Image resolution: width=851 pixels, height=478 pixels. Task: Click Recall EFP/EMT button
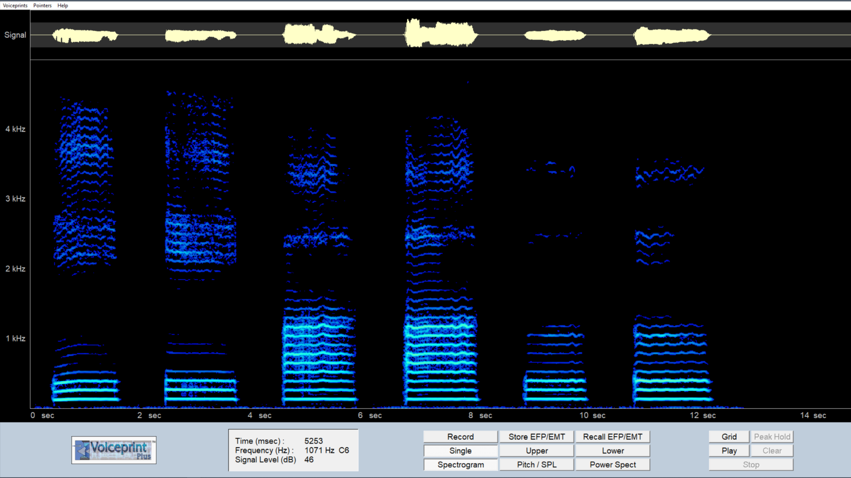tap(612, 437)
